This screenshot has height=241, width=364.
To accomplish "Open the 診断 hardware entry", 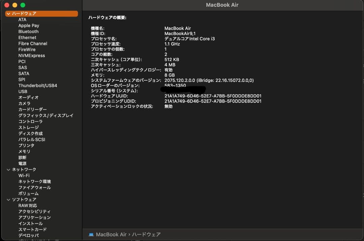I will point(22,157).
